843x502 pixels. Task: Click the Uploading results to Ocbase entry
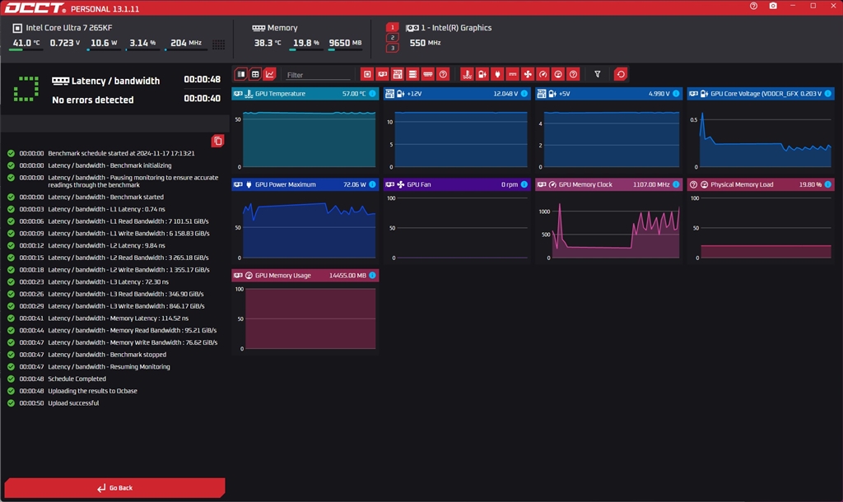(92, 391)
